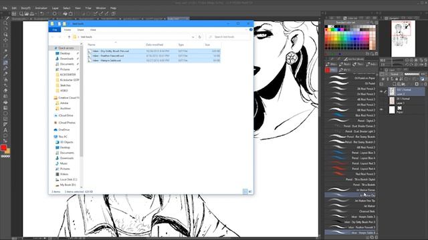Select the Dry Gritty Brush Pen file
The width and height of the screenshot is (428, 240).
pyautogui.click(x=154, y=51)
